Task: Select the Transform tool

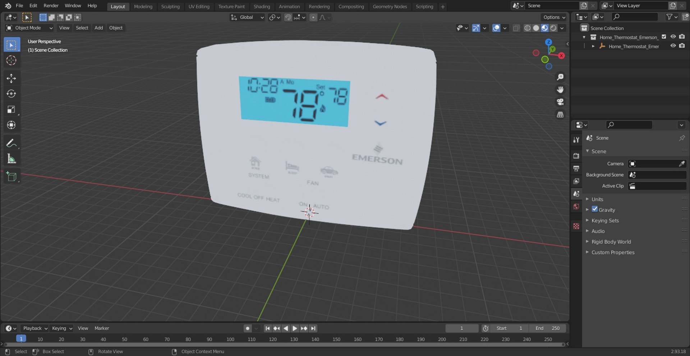Action: pos(11,125)
